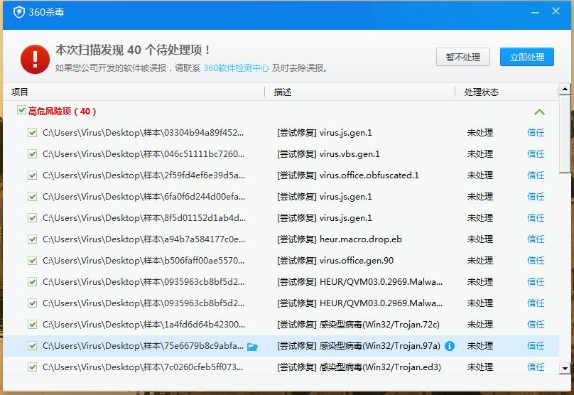Screen dimensions: 574x395
Task: Select path row 样本\b506faff00ae5570...
Action: tap(143, 260)
